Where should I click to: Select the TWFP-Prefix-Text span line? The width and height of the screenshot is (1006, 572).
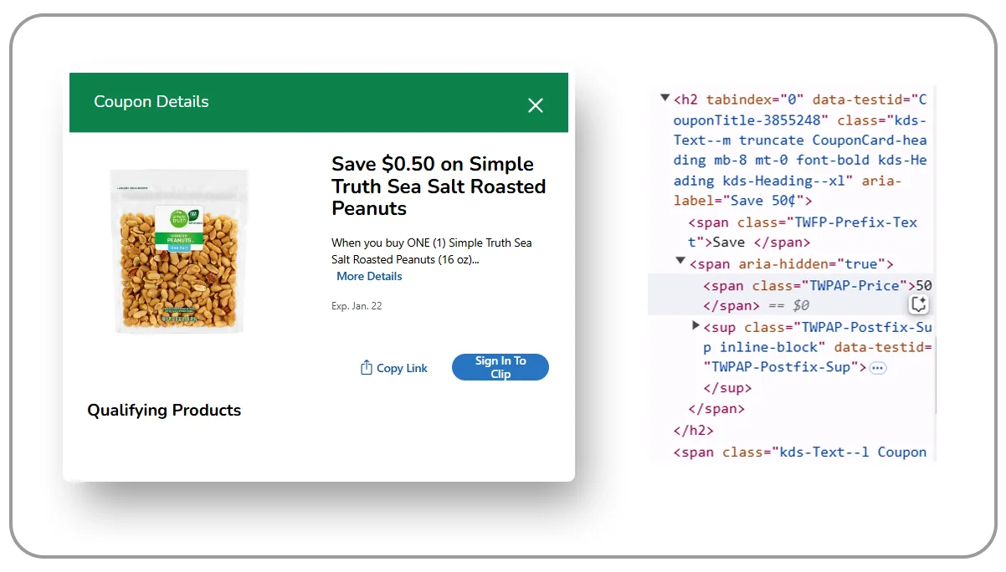click(x=802, y=222)
